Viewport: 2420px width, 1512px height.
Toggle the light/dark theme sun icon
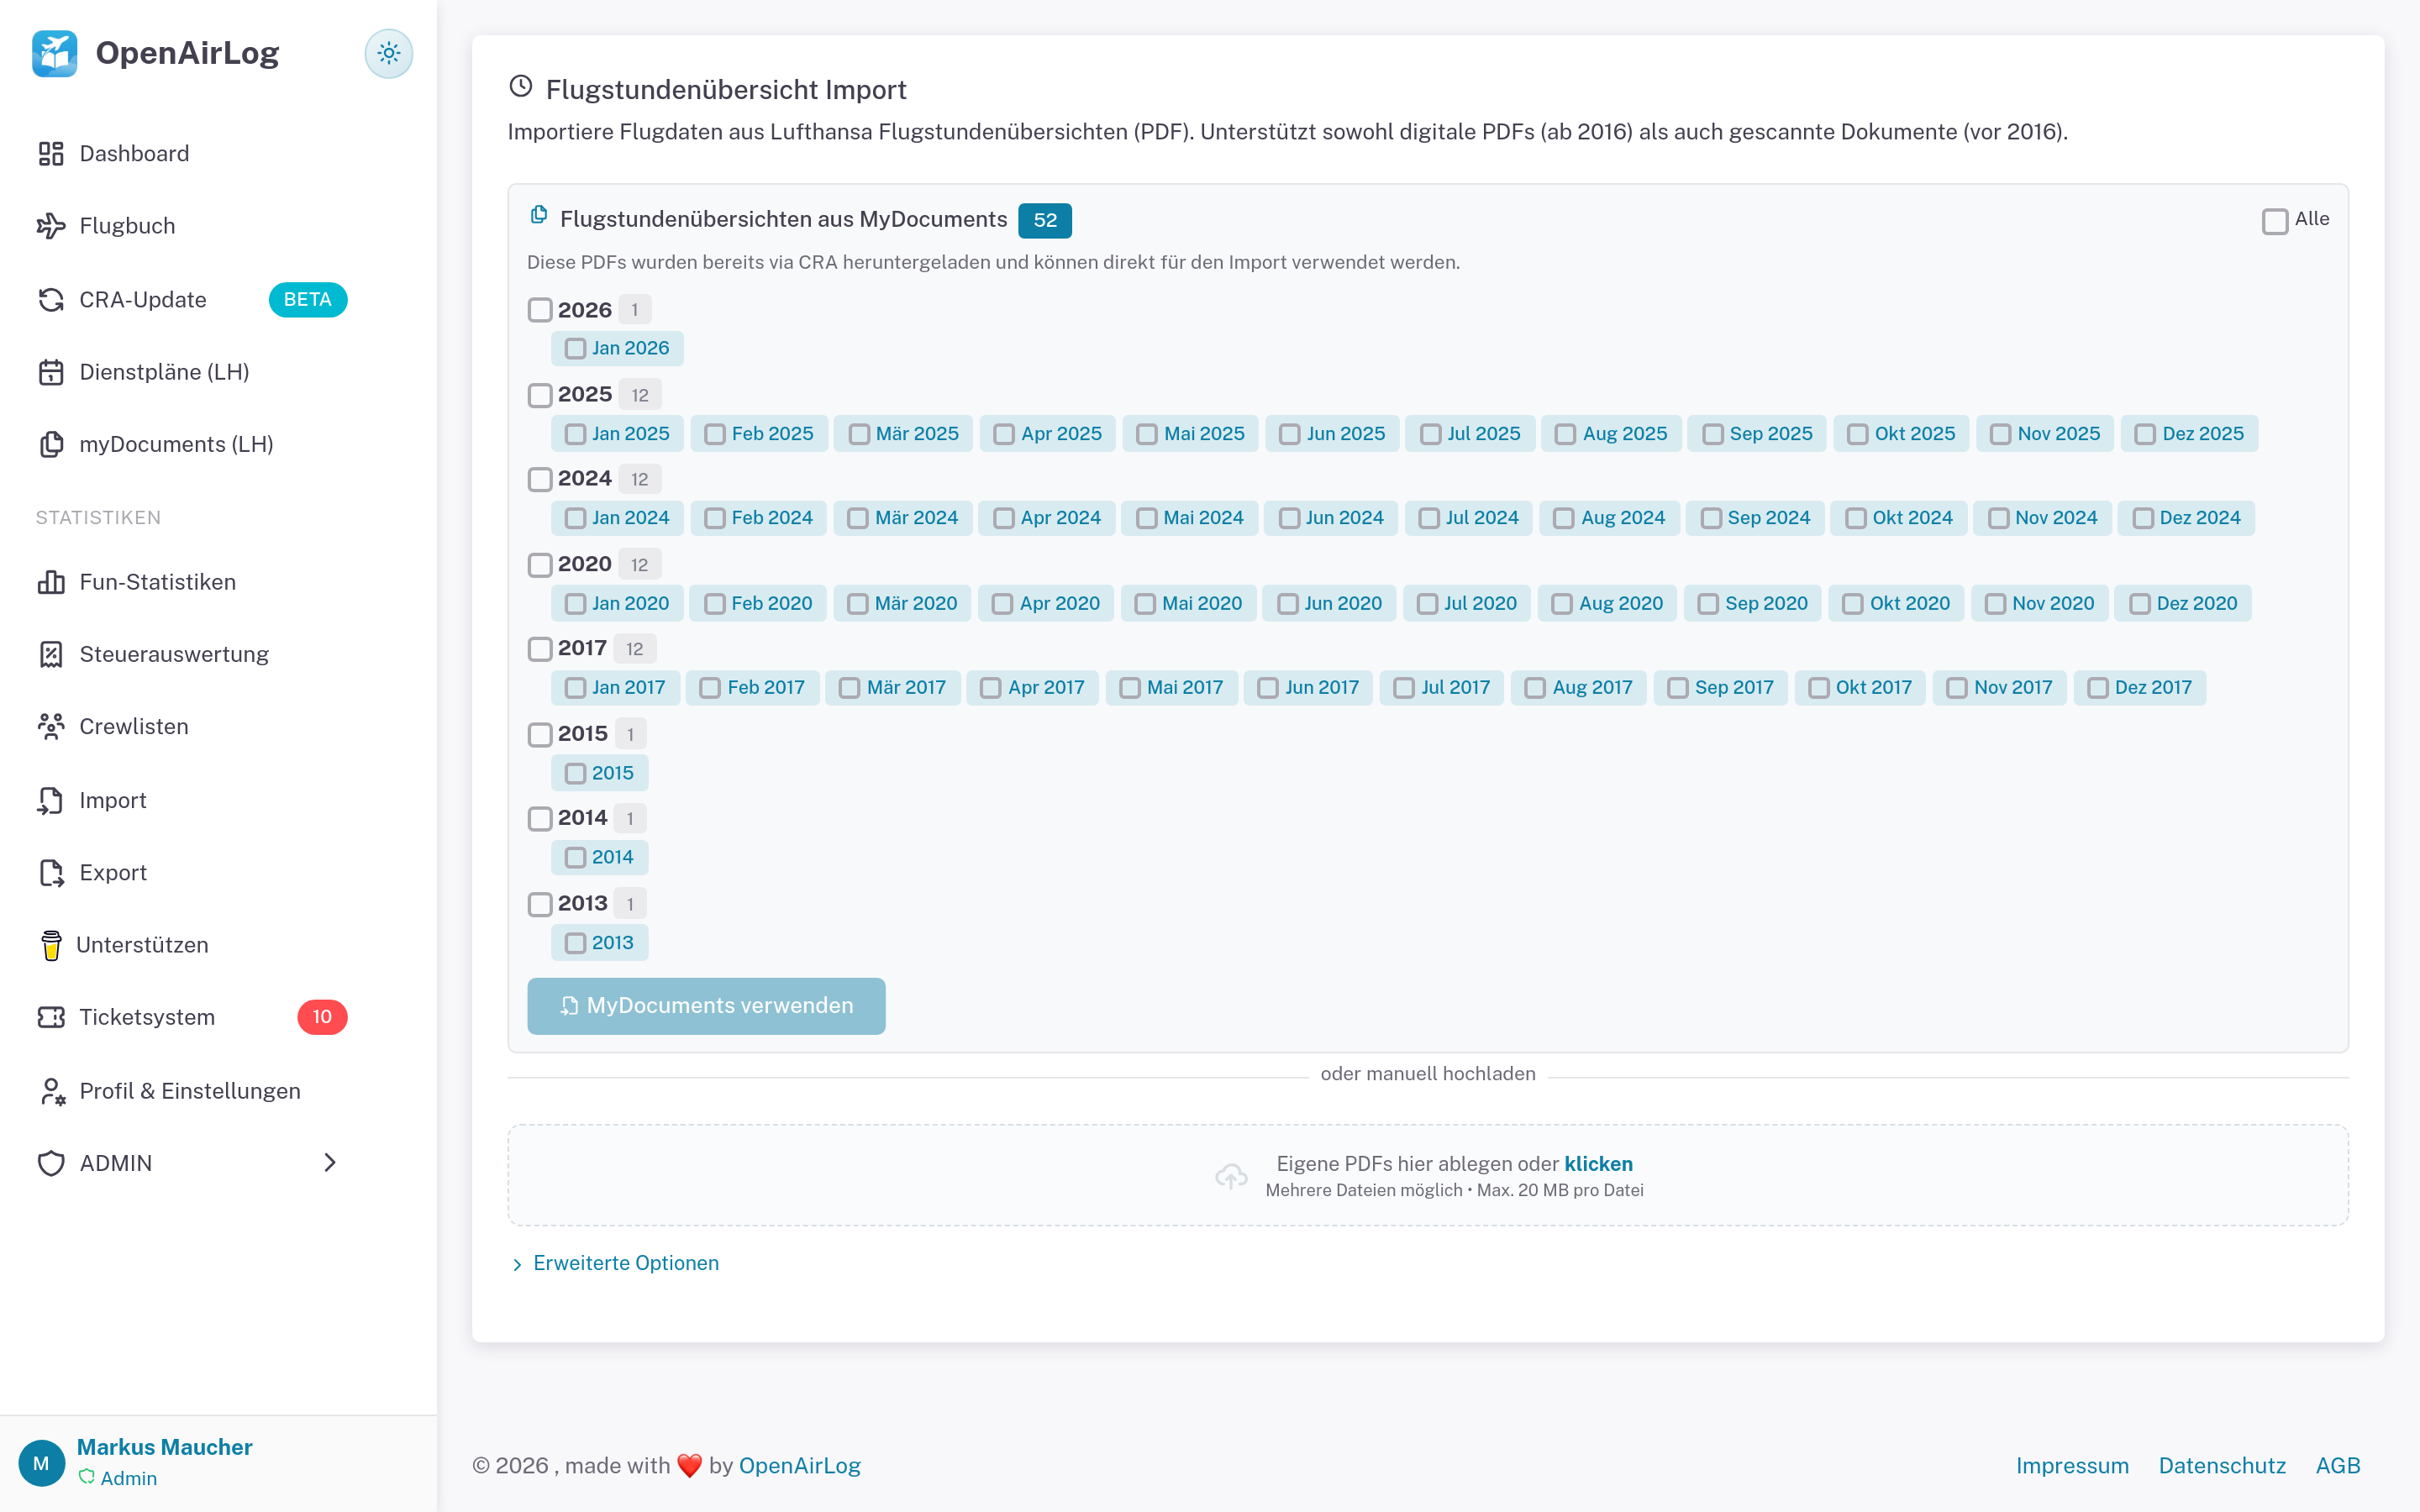pos(388,54)
